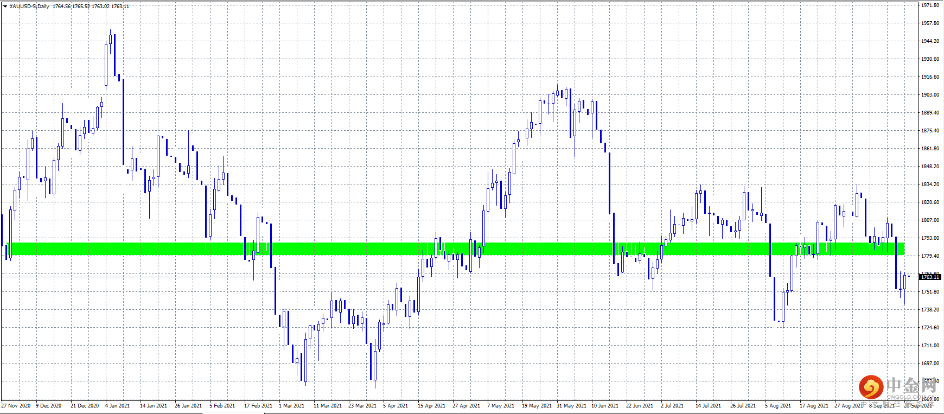The height and width of the screenshot is (414, 944).
Task: Click the 1971.80 price axis label
Action: coord(930,5)
